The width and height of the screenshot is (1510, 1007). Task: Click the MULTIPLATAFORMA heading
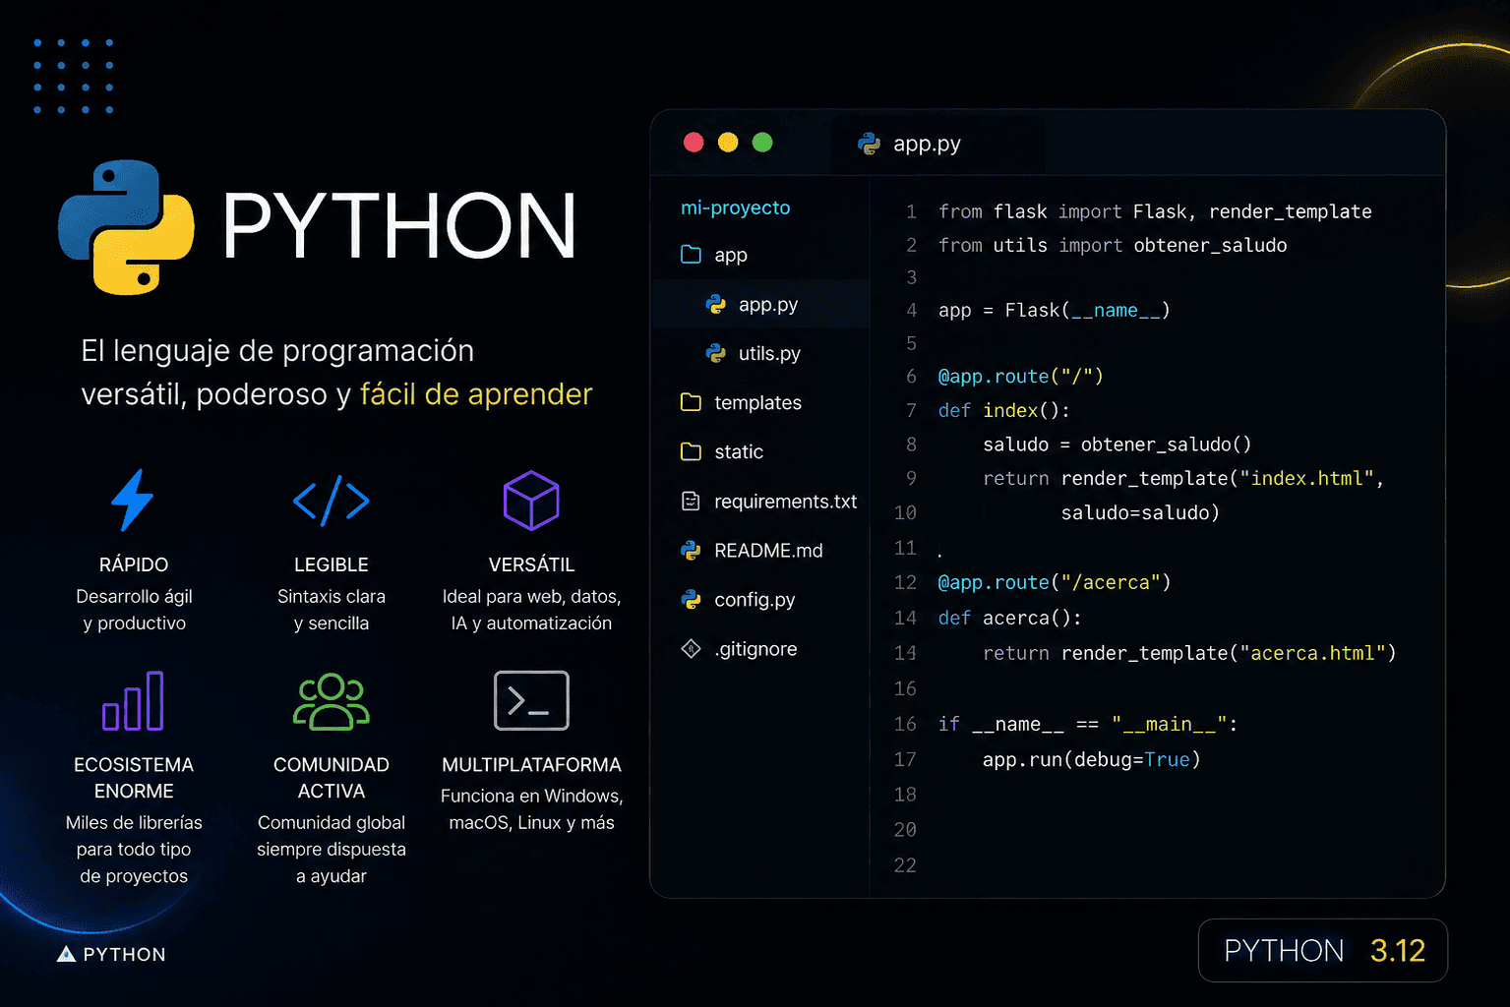click(x=531, y=765)
